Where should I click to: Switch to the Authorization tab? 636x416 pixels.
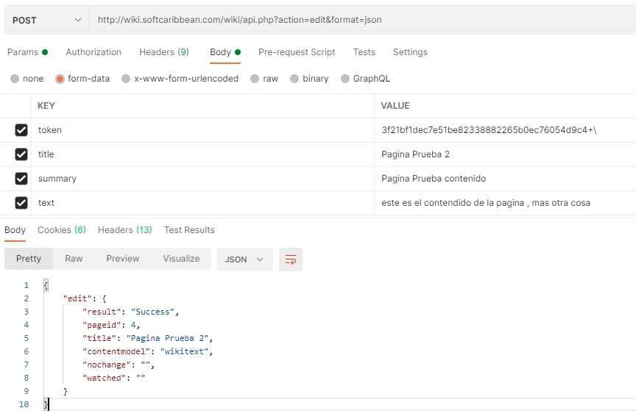93,52
